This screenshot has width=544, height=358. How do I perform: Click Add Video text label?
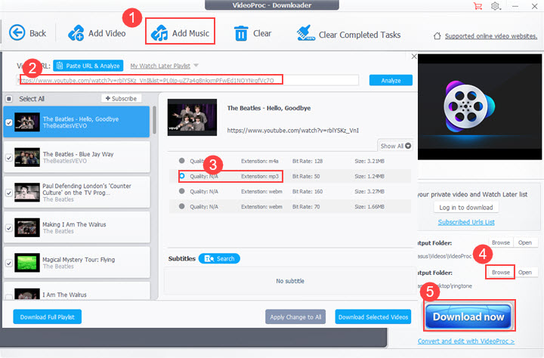click(107, 33)
